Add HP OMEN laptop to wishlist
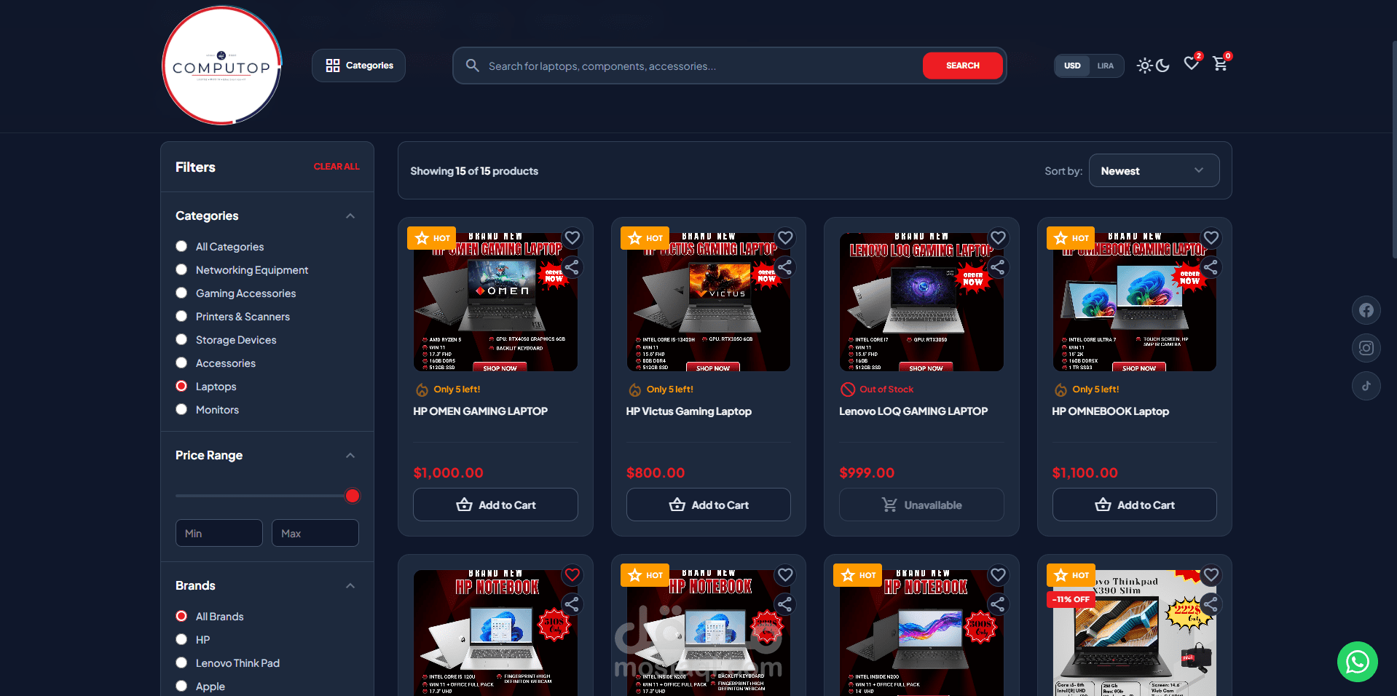The height and width of the screenshot is (696, 1397). pyautogui.click(x=572, y=238)
